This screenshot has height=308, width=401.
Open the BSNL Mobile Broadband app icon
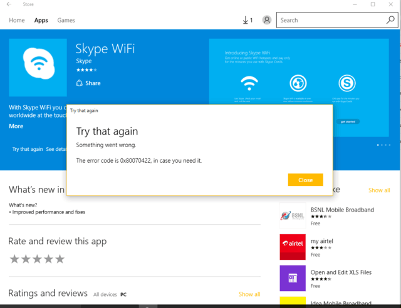[x=292, y=216]
